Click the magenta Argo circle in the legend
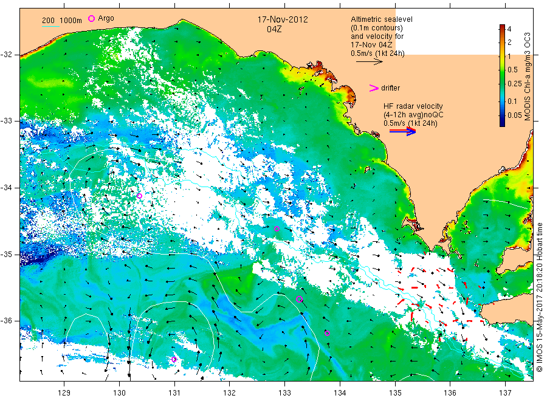Image resolution: width=547 pixels, height=401 pixels. click(x=91, y=18)
